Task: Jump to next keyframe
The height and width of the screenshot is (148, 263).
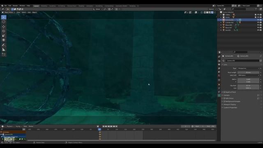Action: click(114, 126)
